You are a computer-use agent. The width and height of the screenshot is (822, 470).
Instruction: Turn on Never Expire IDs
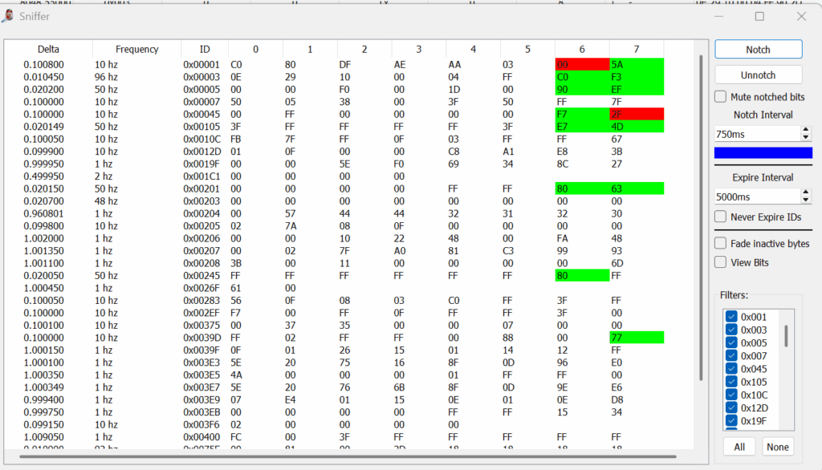tap(721, 217)
